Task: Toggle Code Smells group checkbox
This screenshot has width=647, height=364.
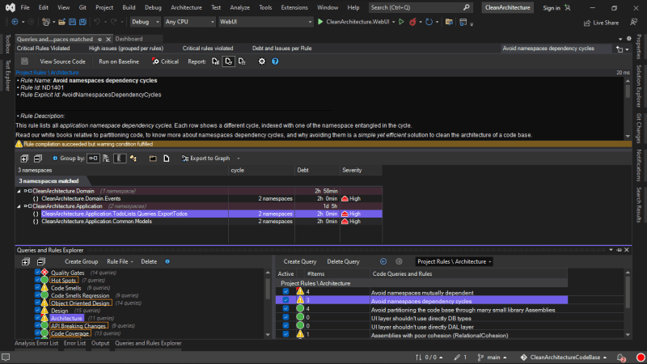Action: point(37,288)
